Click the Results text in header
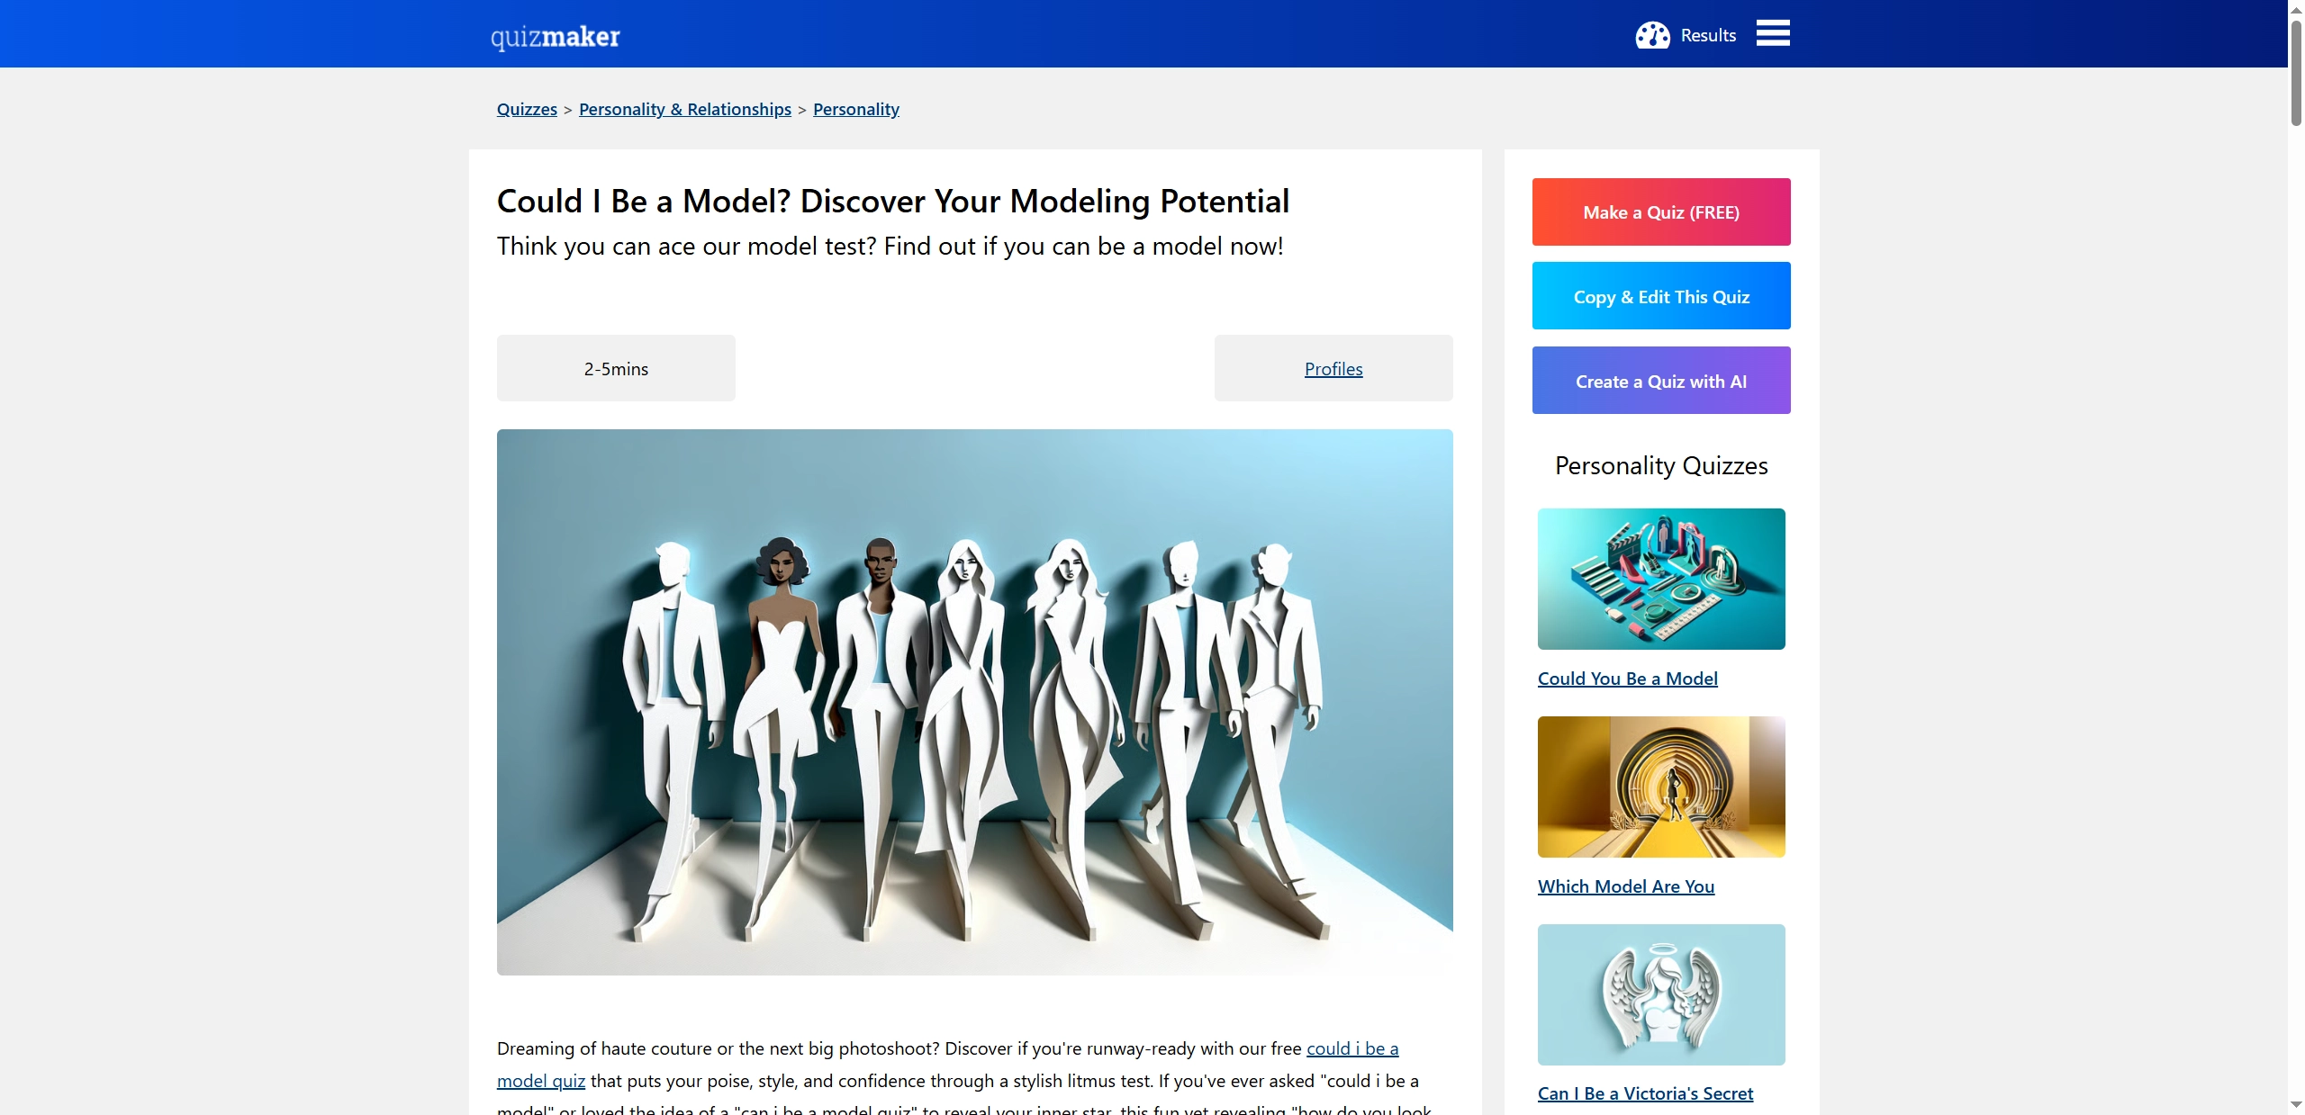This screenshot has width=2305, height=1115. 1707,35
